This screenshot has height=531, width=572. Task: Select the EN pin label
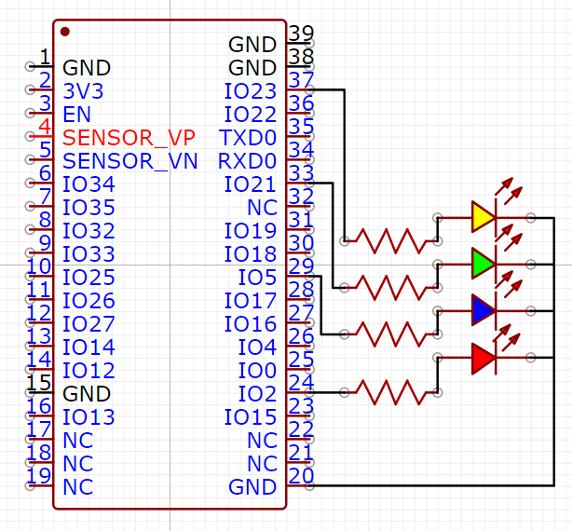click(x=76, y=115)
